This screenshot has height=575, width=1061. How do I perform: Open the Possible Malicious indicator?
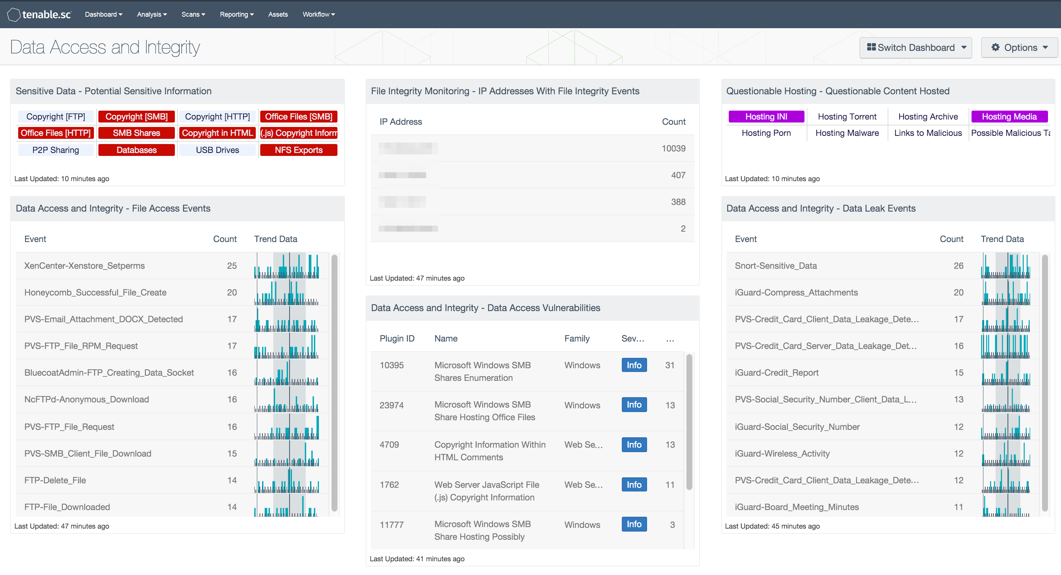pyautogui.click(x=1010, y=133)
